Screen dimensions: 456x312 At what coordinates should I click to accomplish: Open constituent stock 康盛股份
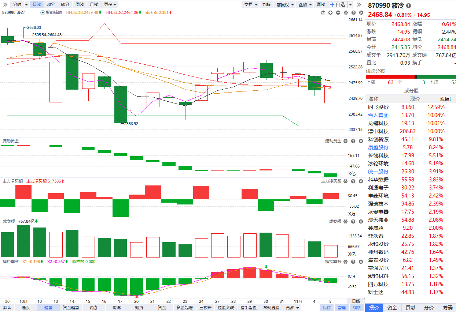378,147
